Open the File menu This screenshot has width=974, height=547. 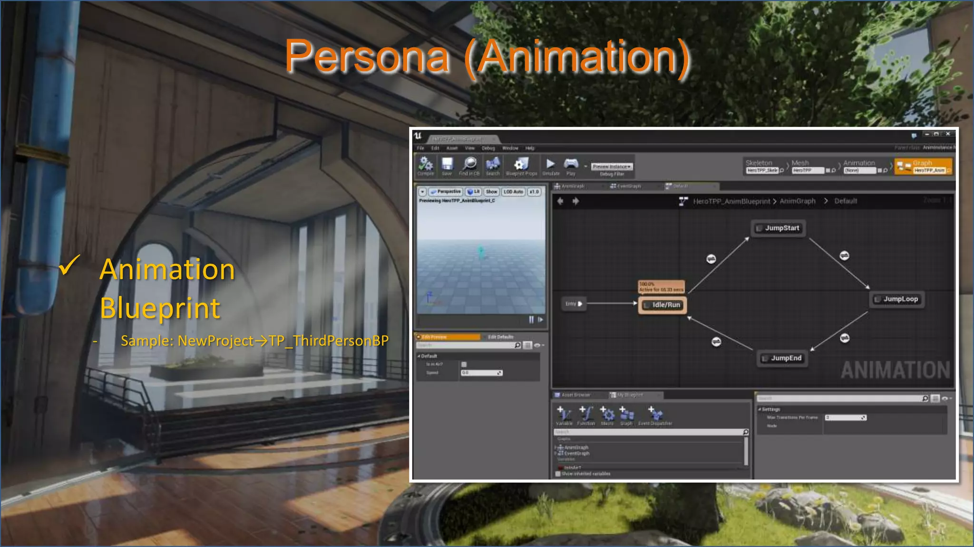coord(420,148)
